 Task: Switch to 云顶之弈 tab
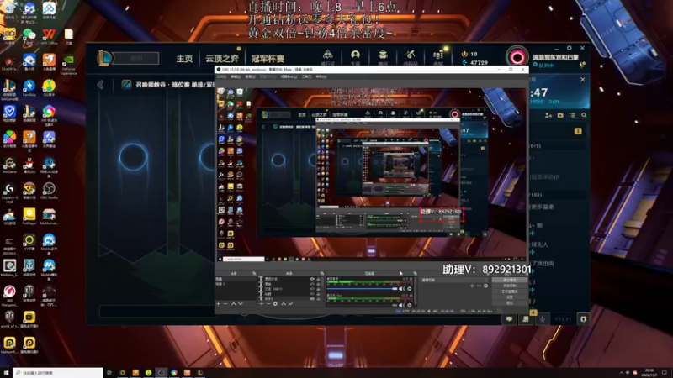coord(222,59)
